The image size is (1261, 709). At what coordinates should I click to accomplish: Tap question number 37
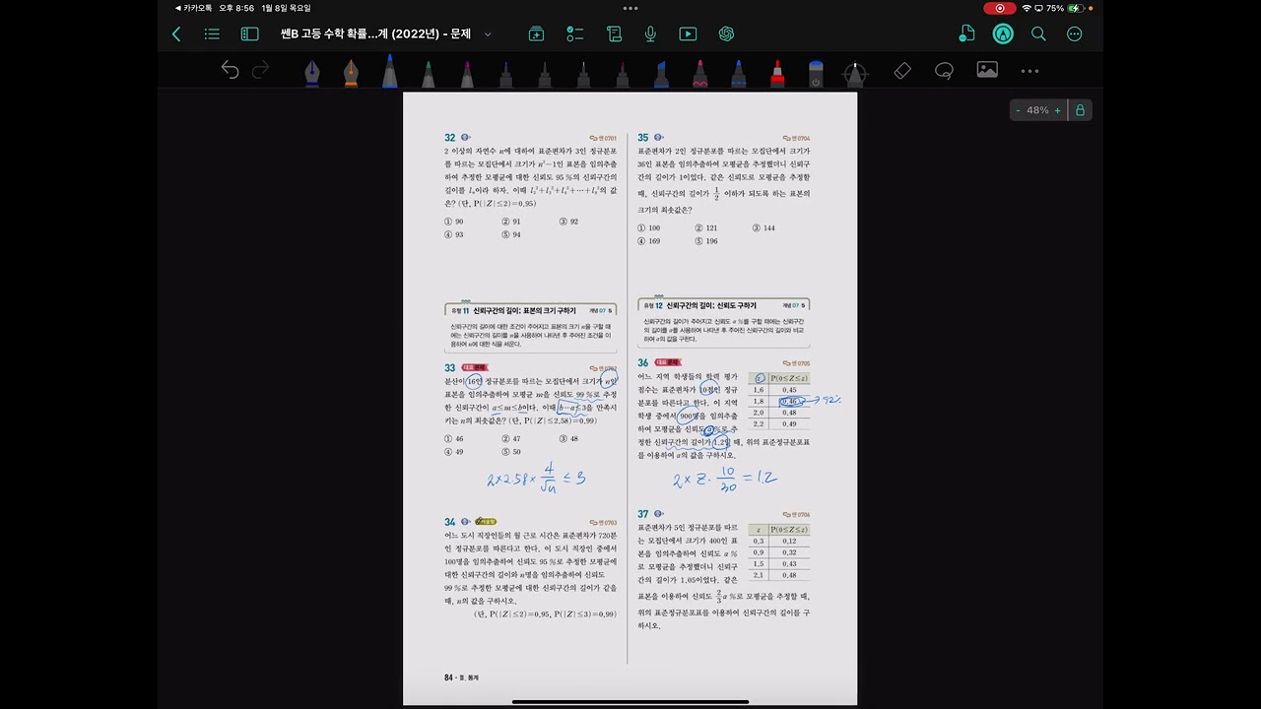(x=642, y=514)
